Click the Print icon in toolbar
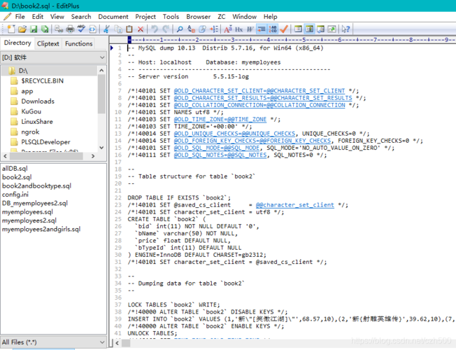The image size is (456, 350). coord(69,29)
